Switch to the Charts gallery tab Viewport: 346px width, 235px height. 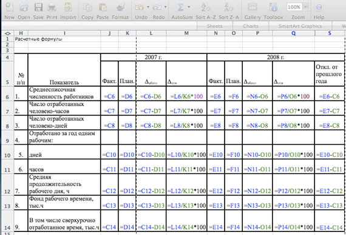pos(251,26)
